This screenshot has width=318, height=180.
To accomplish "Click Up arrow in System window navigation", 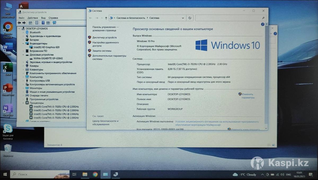I will [106, 18].
